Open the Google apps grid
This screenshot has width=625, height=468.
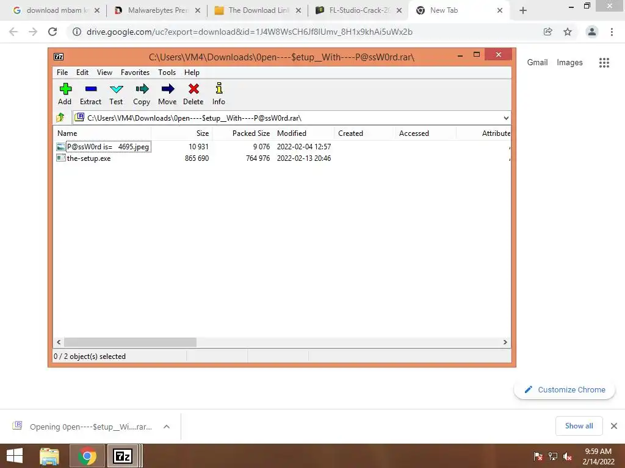pyautogui.click(x=604, y=63)
